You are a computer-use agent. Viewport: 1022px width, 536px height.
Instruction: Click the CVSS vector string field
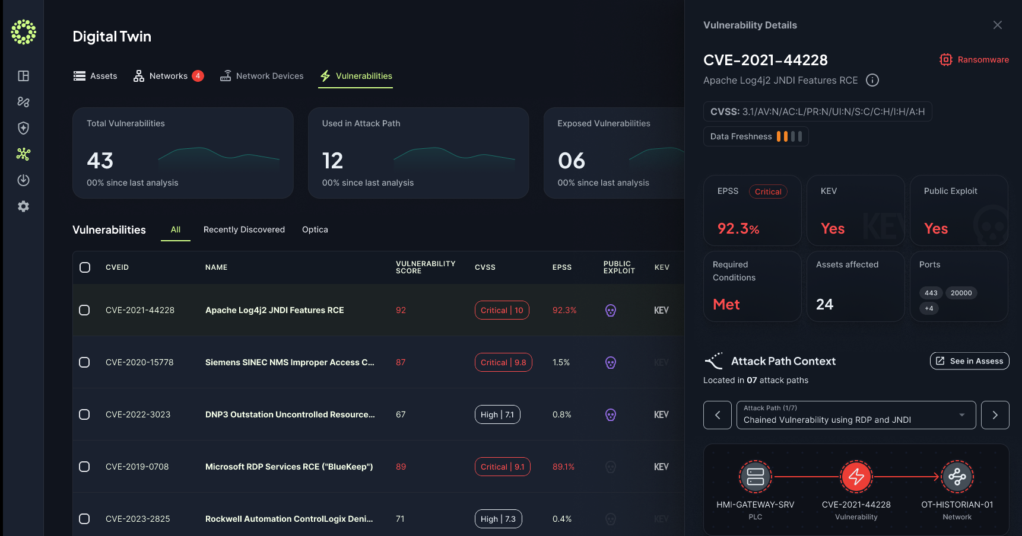coord(818,111)
